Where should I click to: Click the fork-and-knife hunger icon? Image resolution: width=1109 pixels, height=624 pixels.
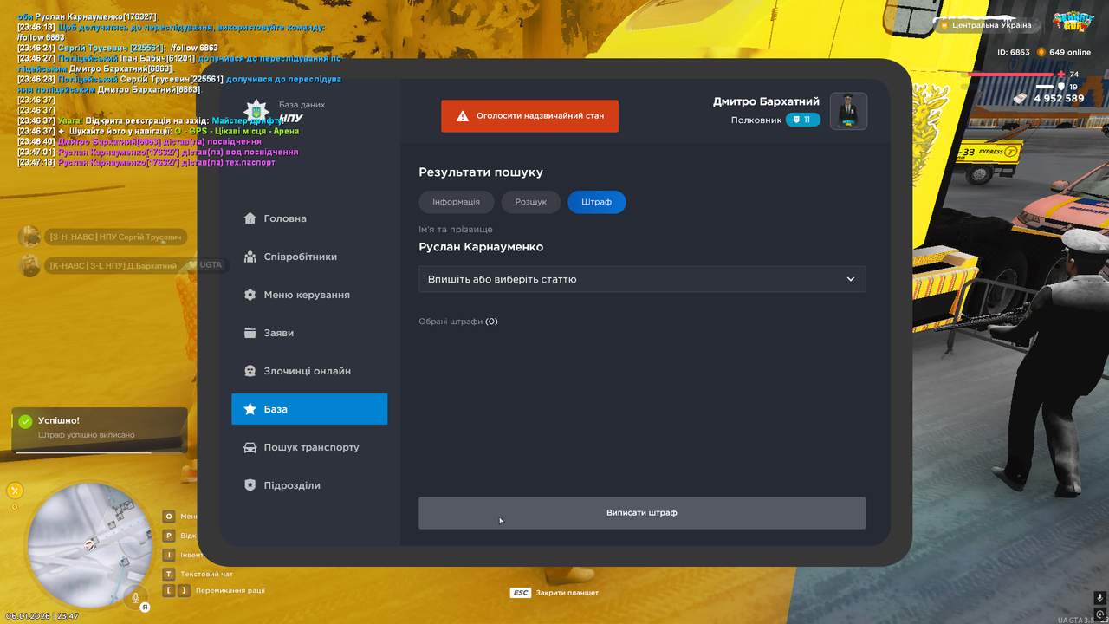pyautogui.click(x=15, y=491)
